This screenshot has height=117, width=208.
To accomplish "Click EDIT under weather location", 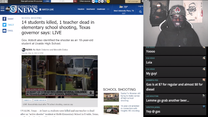I will coord(124,13).
